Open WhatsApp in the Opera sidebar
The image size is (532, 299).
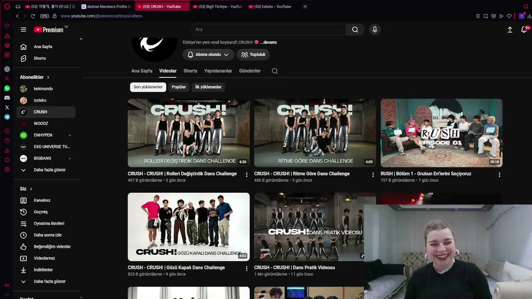coord(7,88)
